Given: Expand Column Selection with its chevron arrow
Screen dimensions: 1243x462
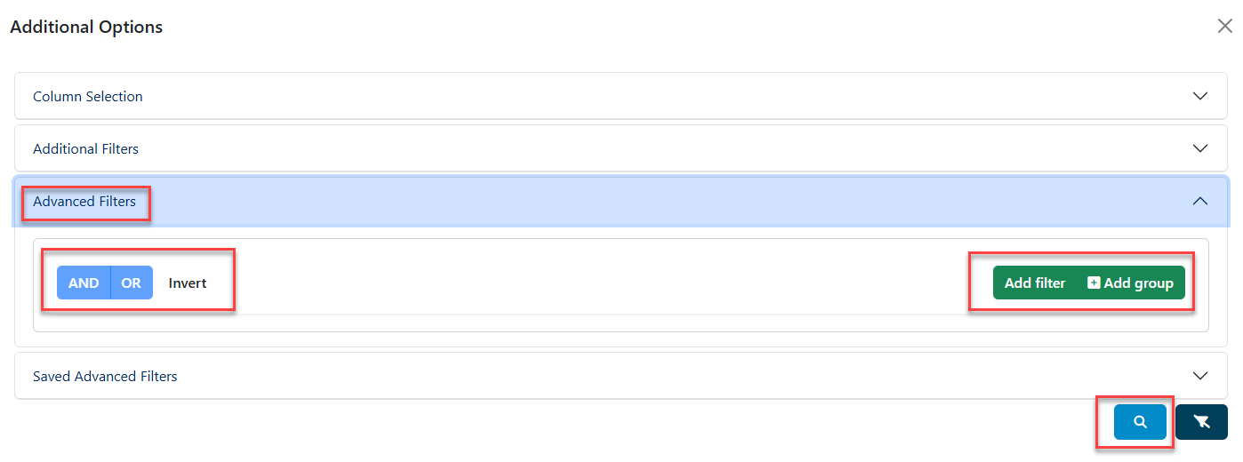Looking at the screenshot, I should (x=1200, y=96).
